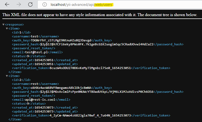202x122 pixels.
Task: Click auth_key value okHXx4wvW6BVFRmngamzA8klOkjc8mNA
Action: click(61, 88)
